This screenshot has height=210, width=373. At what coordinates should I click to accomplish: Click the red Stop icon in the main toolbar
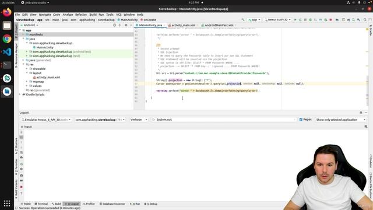click(x=330, y=20)
